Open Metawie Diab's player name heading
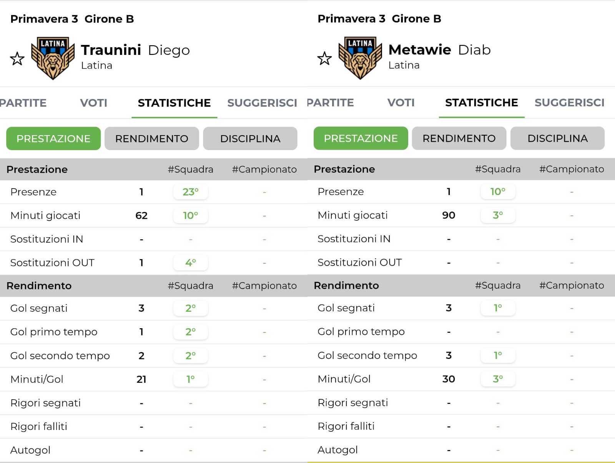Image resolution: width=615 pixels, height=463 pixels. pos(439,50)
